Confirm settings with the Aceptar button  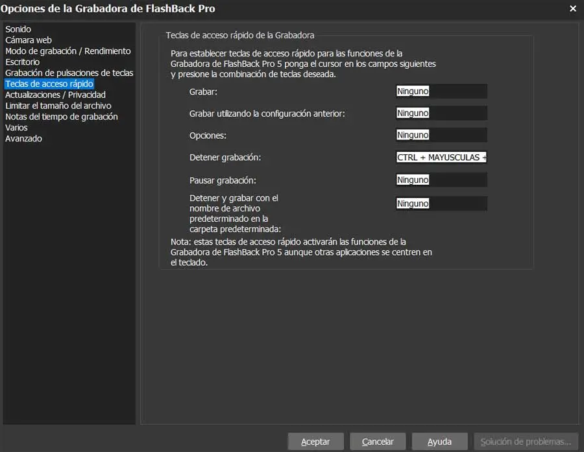pyautogui.click(x=315, y=442)
